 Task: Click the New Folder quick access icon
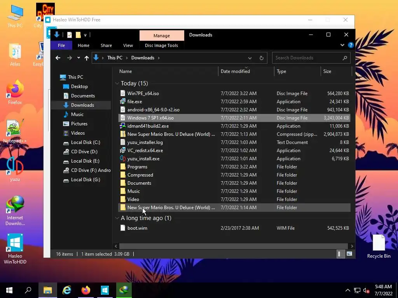point(78,35)
